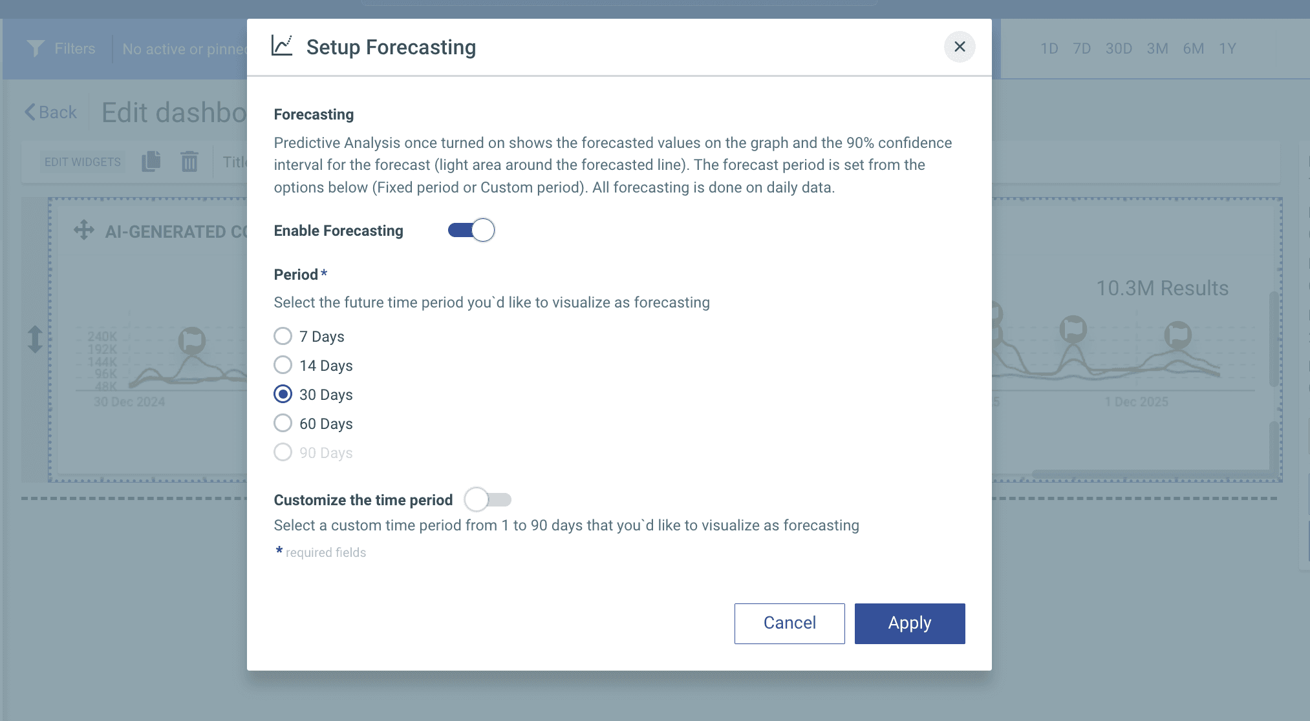The height and width of the screenshot is (721, 1310).
Task: Select the 60 Days radio option
Action: click(x=283, y=423)
